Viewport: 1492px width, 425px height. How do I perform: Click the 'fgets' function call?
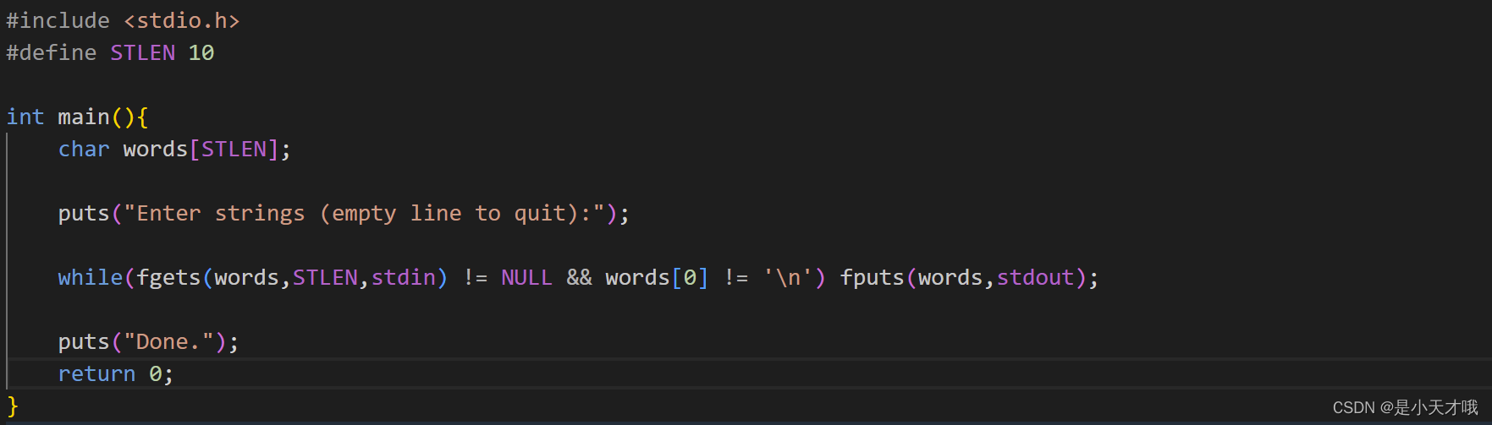pos(168,278)
